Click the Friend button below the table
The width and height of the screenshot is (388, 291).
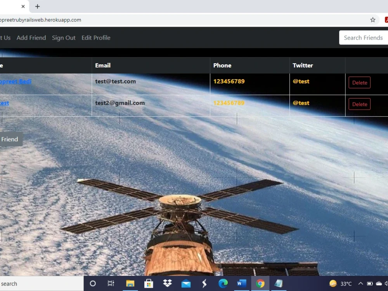click(x=11, y=139)
